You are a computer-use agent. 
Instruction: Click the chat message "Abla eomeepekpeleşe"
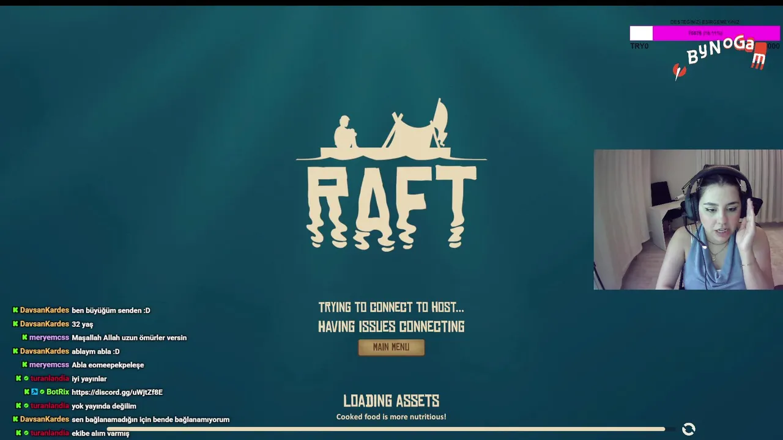108,365
